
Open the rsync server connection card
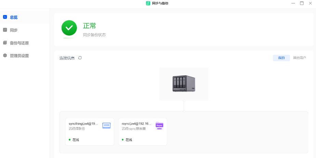coord(143,132)
